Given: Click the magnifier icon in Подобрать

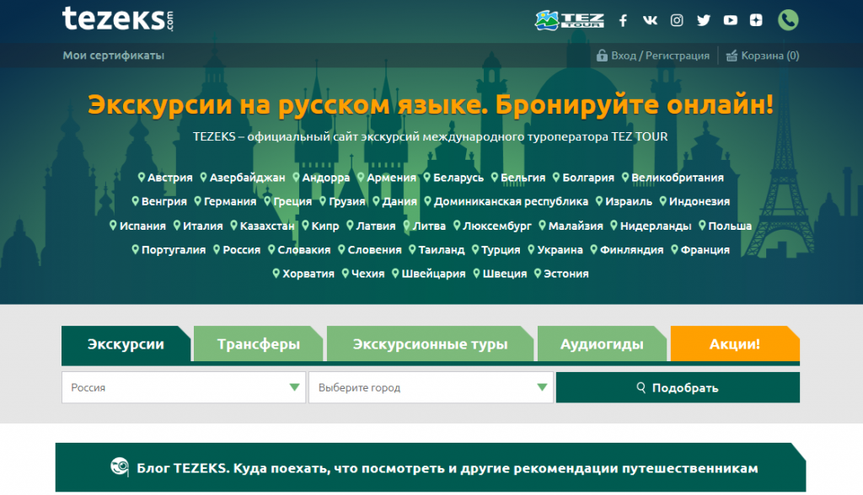Looking at the screenshot, I should click(x=641, y=387).
